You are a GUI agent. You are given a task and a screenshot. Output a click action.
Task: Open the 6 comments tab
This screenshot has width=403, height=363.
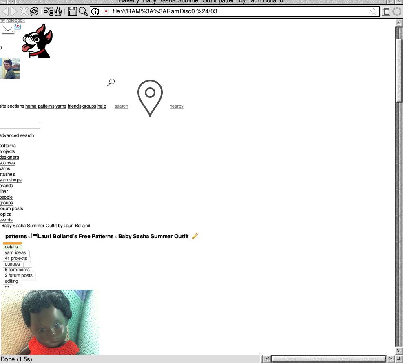point(17,270)
